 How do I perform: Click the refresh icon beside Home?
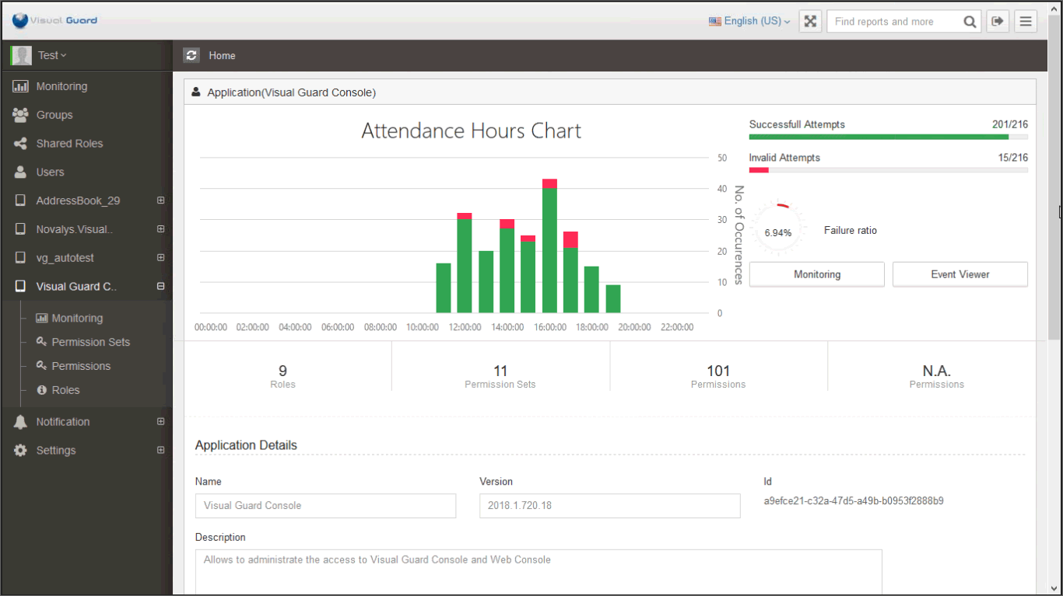tap(191, 55)
